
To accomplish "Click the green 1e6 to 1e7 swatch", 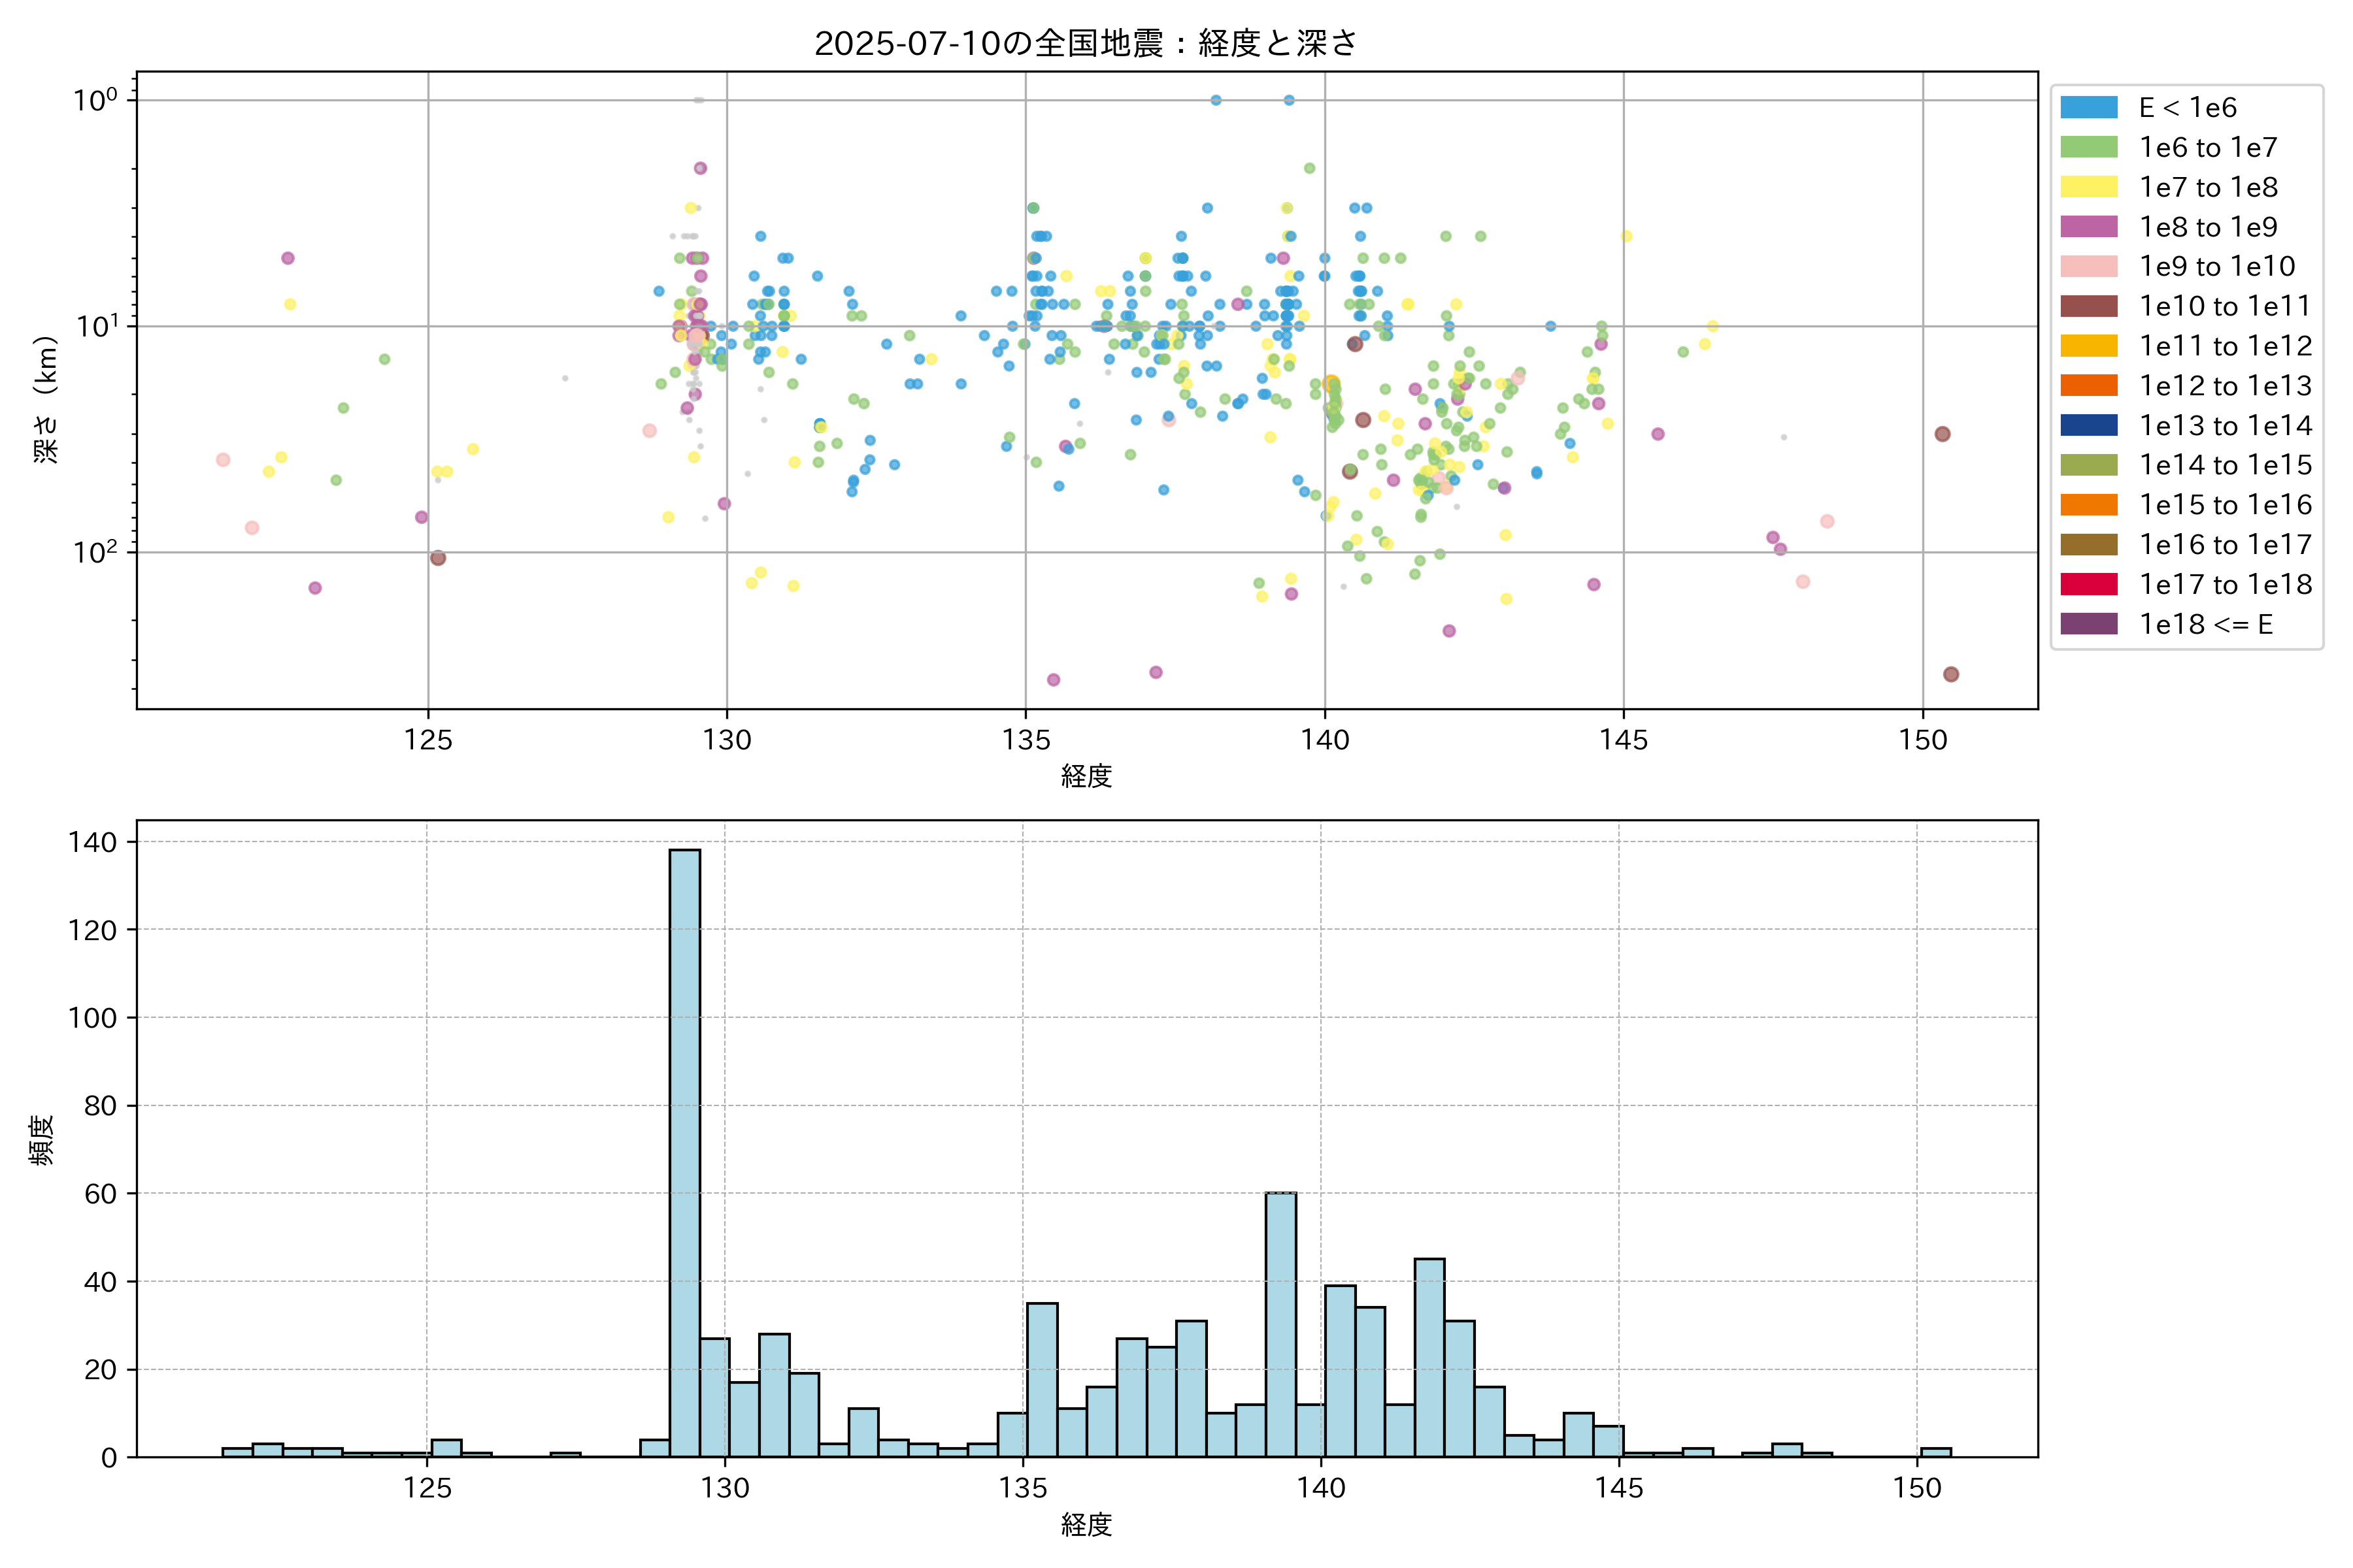I will 2088,147.
